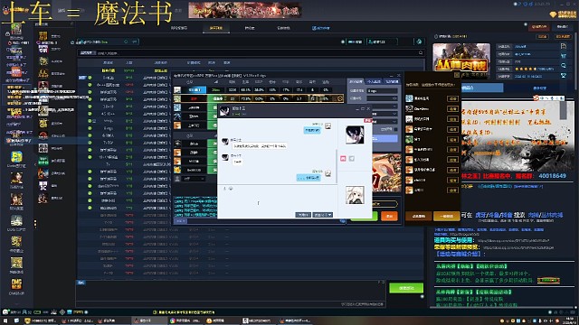
Task: Click the orange exit button in room dialog
Action: click(x=389, y=216)
